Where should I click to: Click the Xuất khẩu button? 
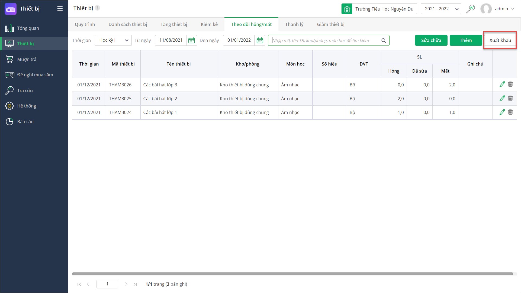pyautogui.click(x=500, y=40)
